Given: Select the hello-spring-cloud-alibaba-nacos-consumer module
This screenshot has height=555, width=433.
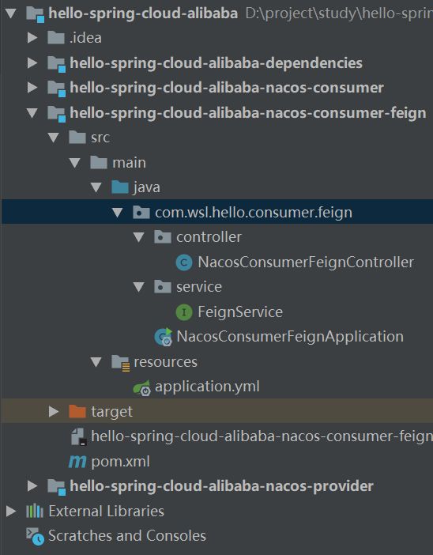Looking at the screenshot, I should (227, 88).
